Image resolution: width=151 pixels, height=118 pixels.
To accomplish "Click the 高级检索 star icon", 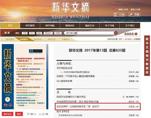I will (x=136, y=34).
